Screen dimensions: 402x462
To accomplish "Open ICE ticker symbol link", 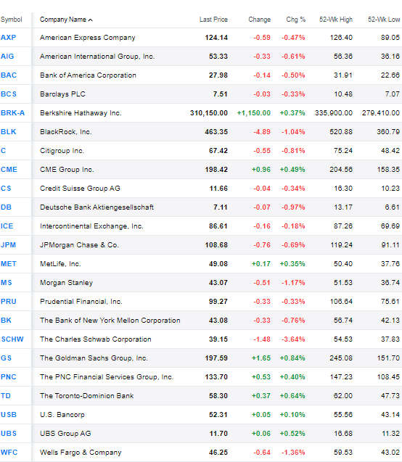I will click(7, 226).
